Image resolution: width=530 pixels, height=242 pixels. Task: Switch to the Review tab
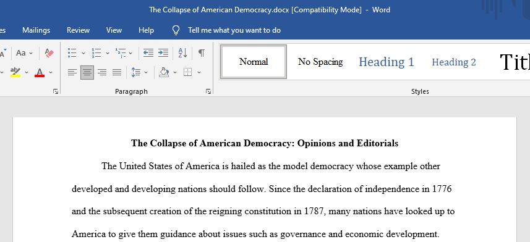78,30
